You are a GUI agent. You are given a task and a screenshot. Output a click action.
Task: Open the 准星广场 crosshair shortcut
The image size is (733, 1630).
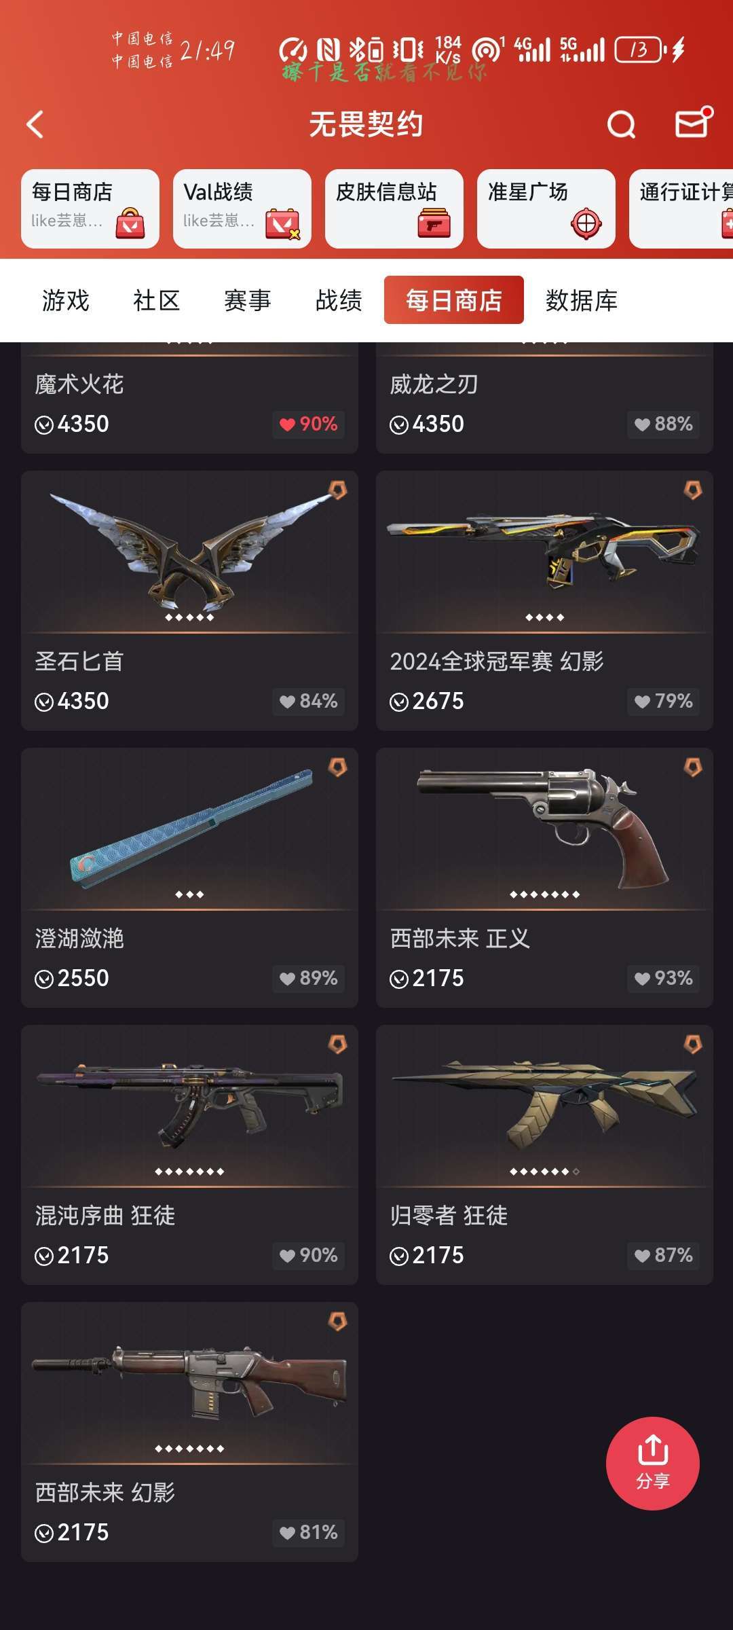tap(546, 209)
